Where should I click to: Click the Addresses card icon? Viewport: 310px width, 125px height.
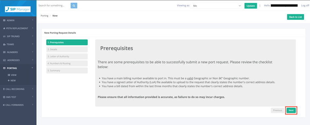[x=4, y=60]
